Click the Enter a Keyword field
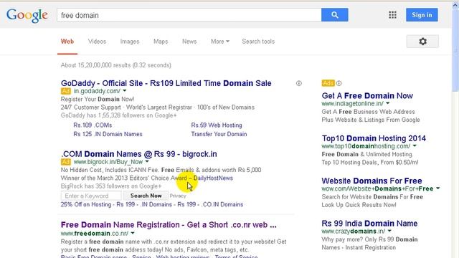Image resolution: width=459 pixels, height=258 pixels. [91, 196]
